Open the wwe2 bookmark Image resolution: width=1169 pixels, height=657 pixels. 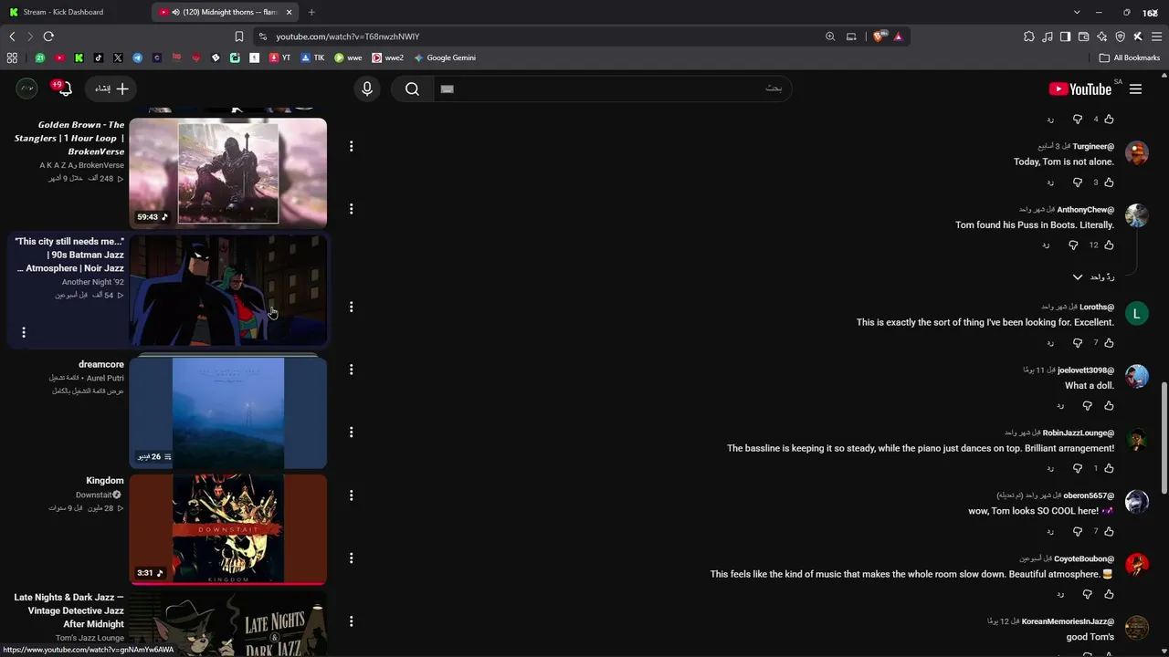[388, 57]
